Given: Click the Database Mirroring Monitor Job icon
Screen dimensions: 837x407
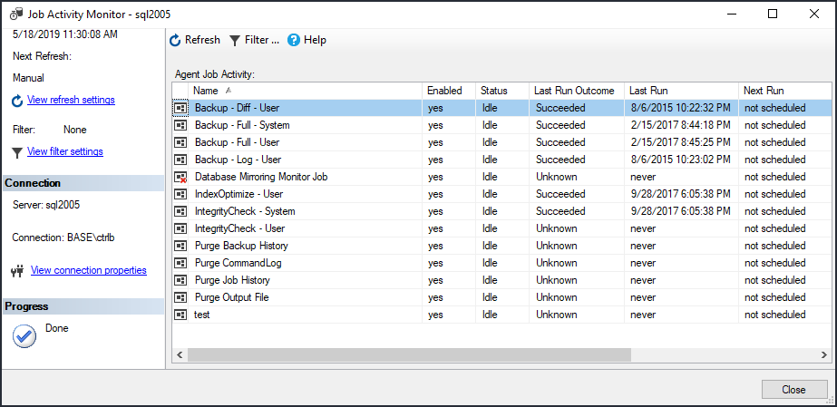Looking at the screenshot, I should pyautogui.click(x=180, y=177).
